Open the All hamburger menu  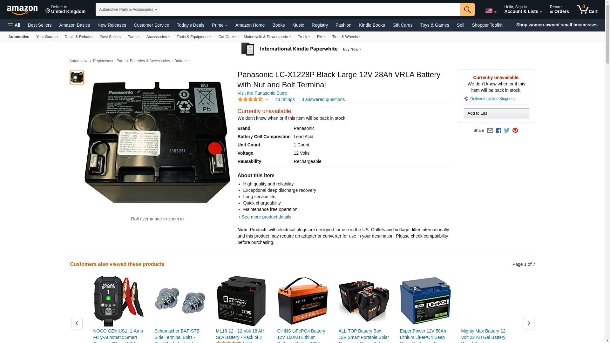pos(14,25)
